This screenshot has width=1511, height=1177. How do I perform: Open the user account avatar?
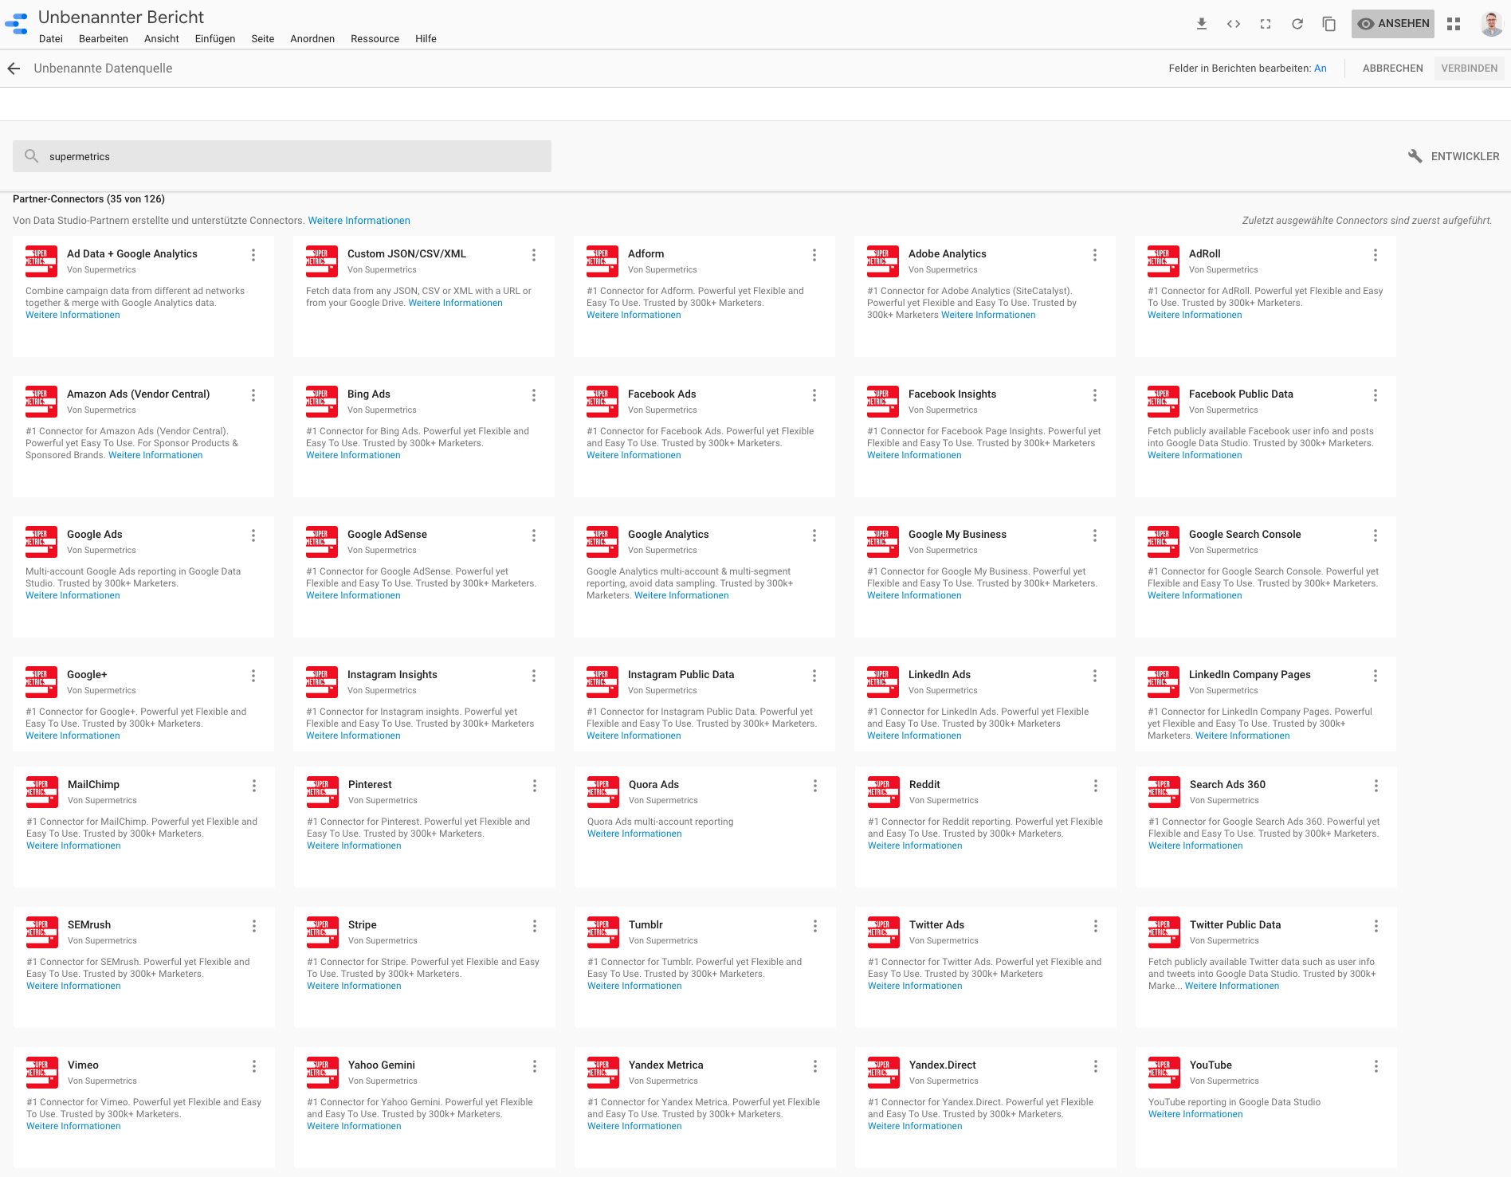pos(1491,24)
